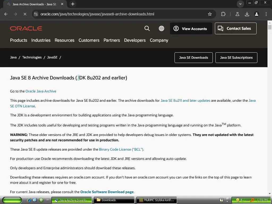
Task: Open the Resources menu
Action: [x=64, y=40]
